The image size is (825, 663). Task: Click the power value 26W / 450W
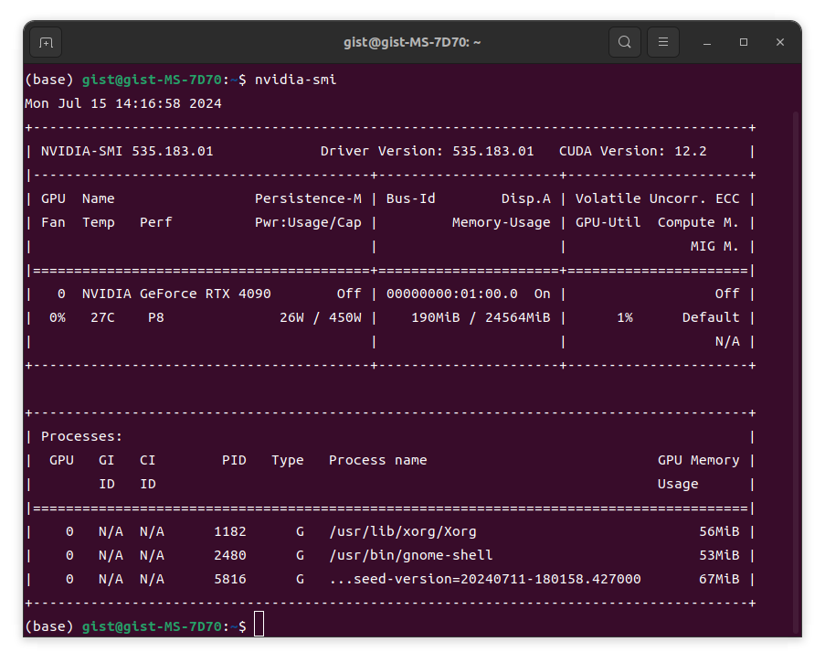321,317
